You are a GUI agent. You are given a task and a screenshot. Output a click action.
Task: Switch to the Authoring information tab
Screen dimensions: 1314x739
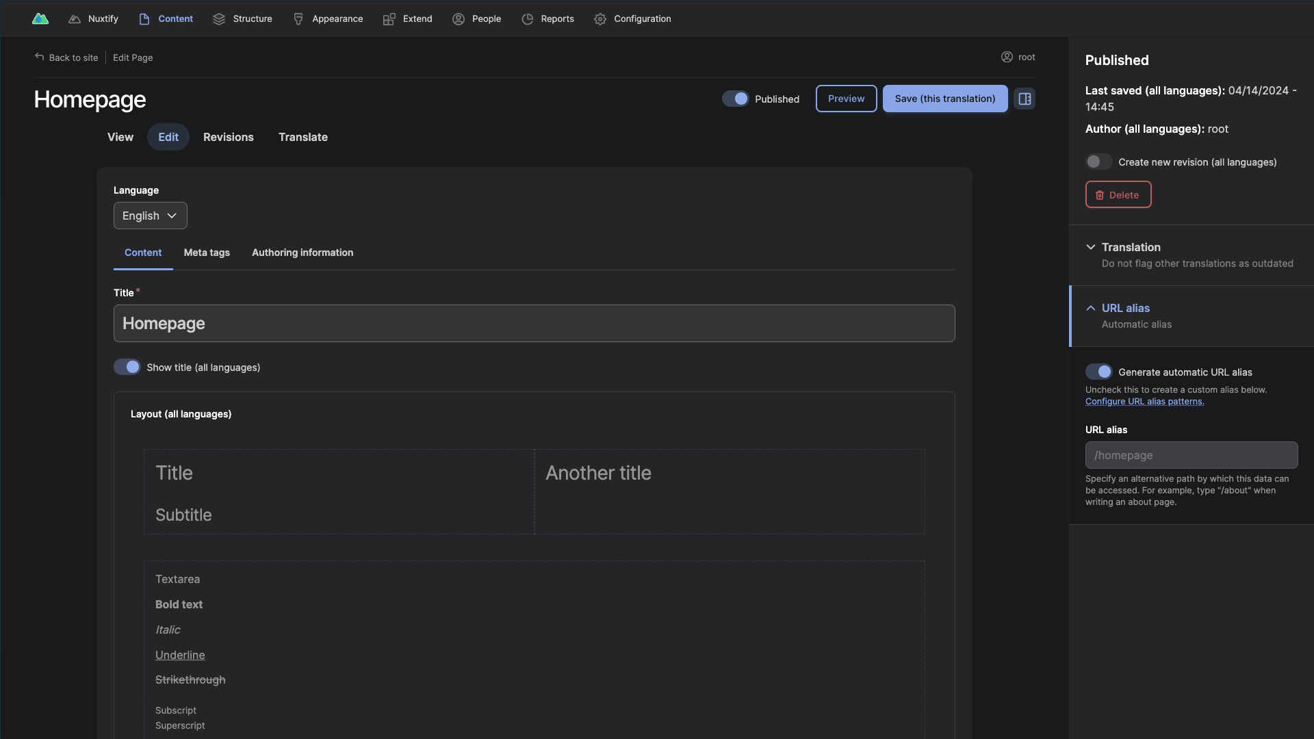pos(302,252)
